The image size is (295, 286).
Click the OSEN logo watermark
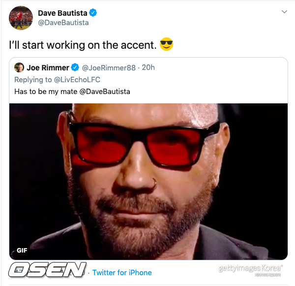click(x=48, y=271)
